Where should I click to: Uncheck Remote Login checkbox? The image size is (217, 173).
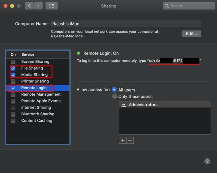[x=13, y=88]
